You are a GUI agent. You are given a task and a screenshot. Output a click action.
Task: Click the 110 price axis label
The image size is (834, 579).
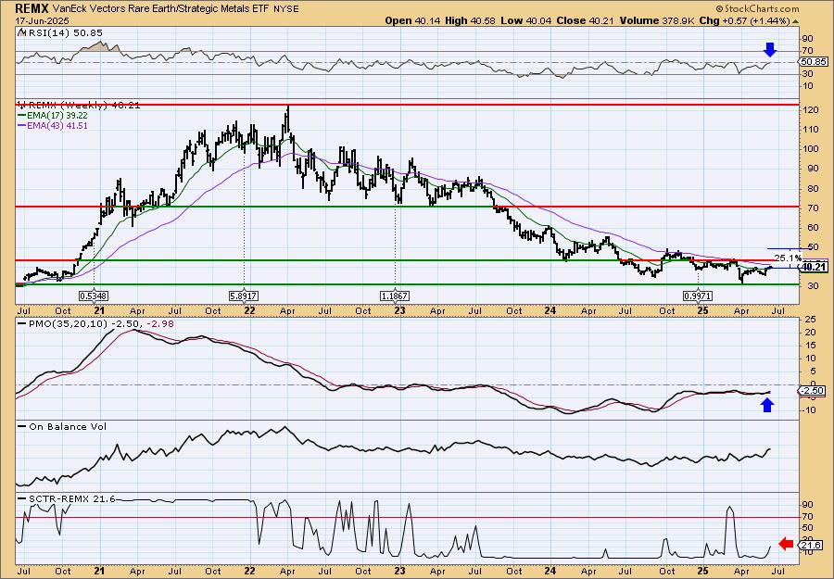(x=810, y=129)
